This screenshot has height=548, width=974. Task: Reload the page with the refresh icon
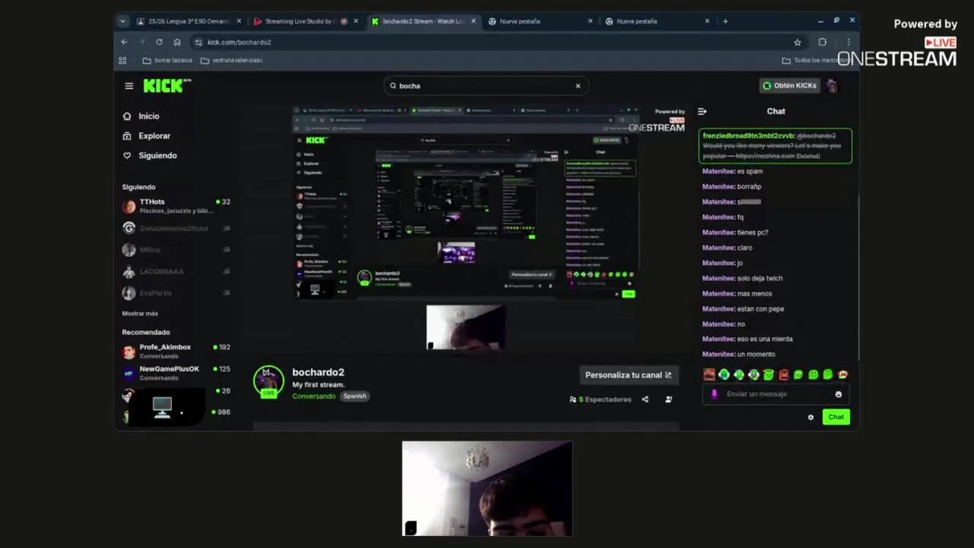click(x=159, y=42)
